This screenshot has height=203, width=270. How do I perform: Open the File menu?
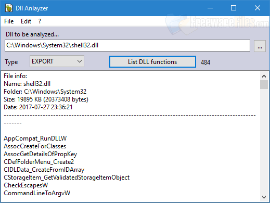tap(9, 21)
